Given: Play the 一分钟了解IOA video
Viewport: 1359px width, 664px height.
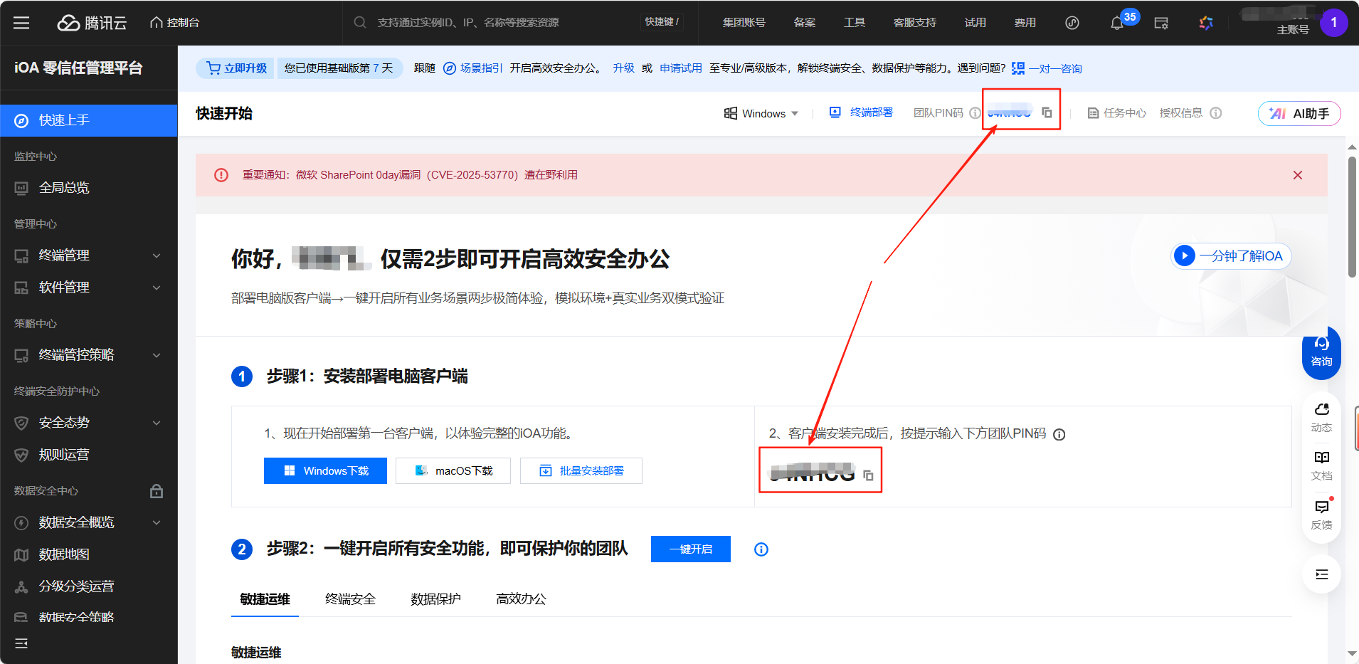Looking at the screenshot, I should point(1230,256).
